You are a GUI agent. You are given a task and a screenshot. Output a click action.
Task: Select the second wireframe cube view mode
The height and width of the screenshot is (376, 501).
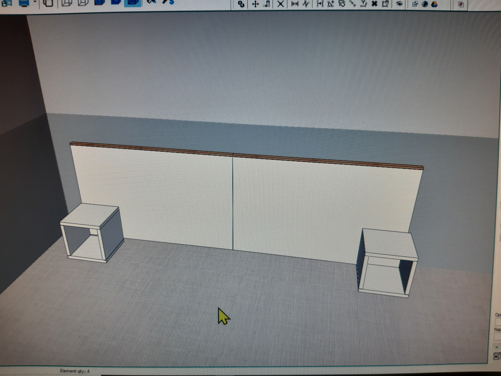[83, 3]
